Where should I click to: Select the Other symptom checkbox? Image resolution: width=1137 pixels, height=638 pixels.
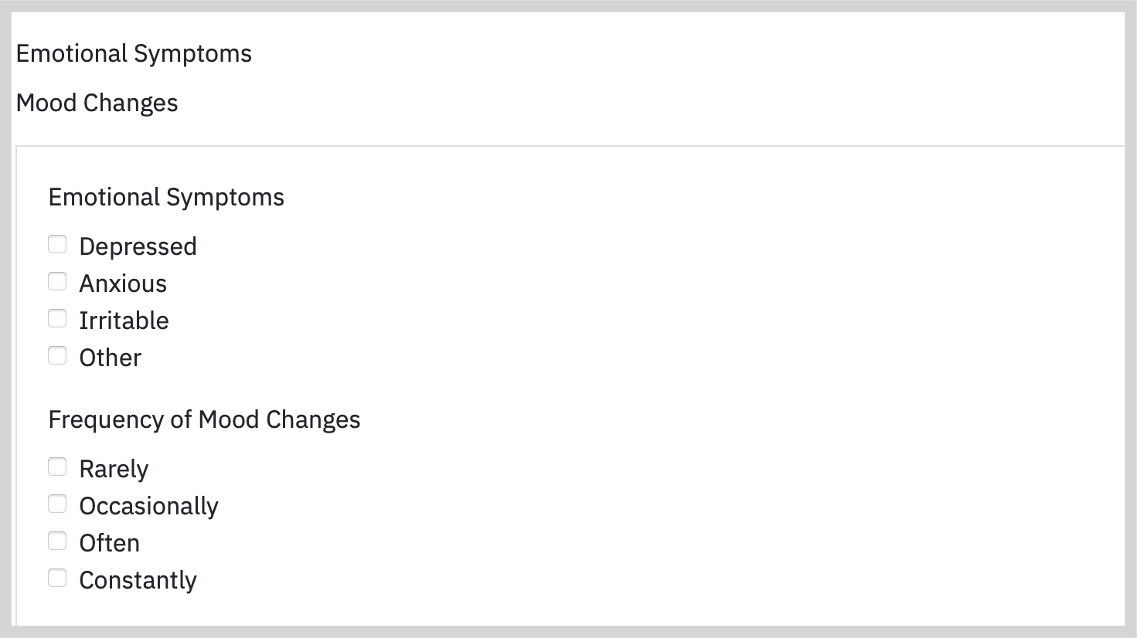coord(57,356)
